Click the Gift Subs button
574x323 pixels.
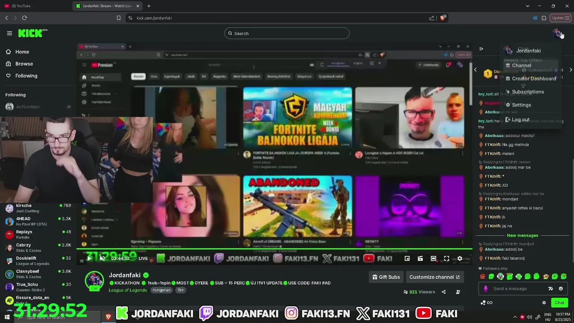(x=386, y=277)
